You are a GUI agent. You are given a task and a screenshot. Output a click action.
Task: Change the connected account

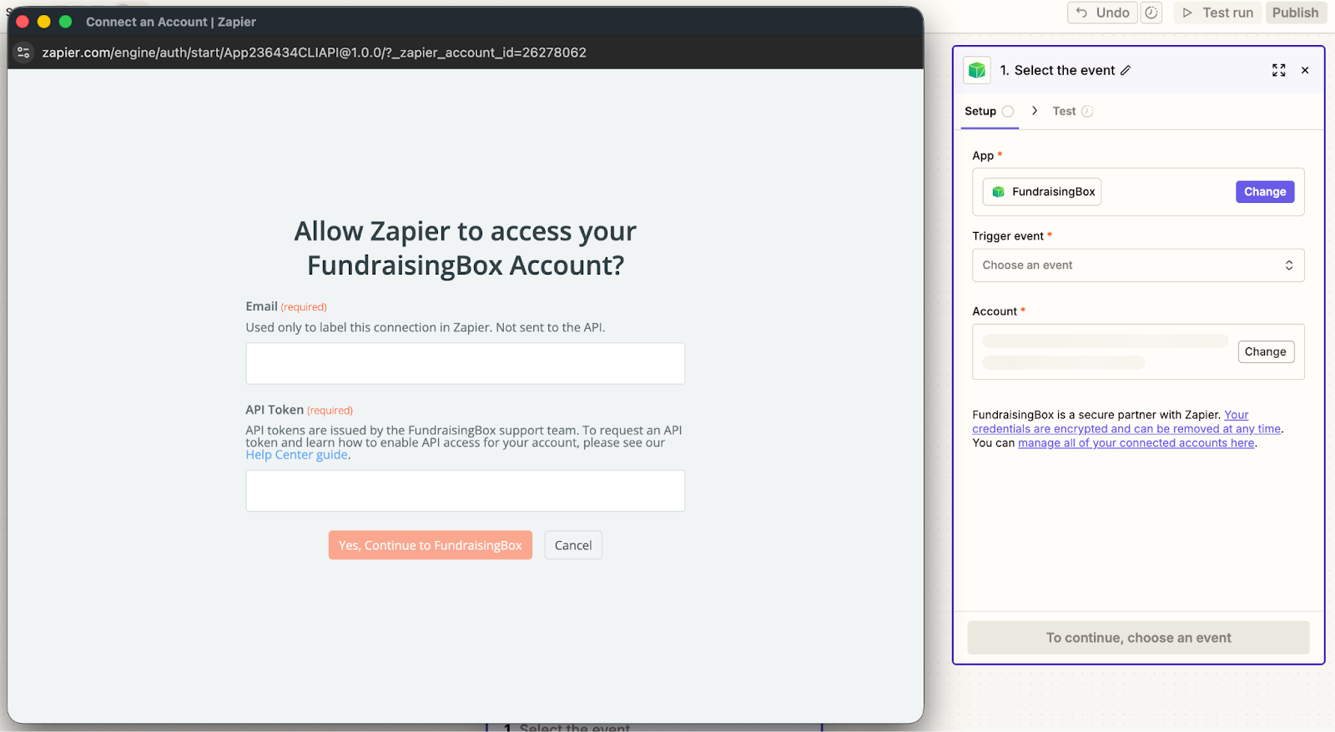[1266, 351]
